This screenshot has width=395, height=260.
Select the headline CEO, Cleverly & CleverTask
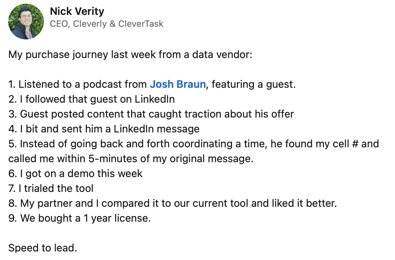click(x=107, y=24)
